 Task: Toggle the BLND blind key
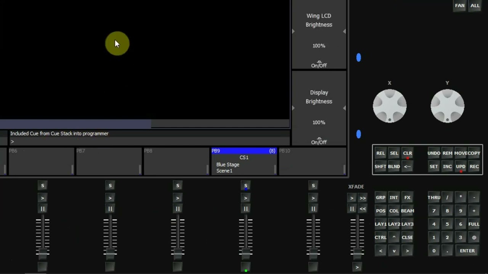coord(394,167)
